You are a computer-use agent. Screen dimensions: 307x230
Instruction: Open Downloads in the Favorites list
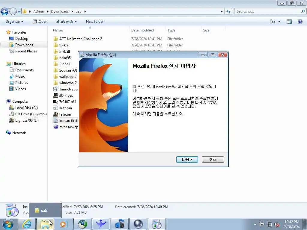pos(24,45)
